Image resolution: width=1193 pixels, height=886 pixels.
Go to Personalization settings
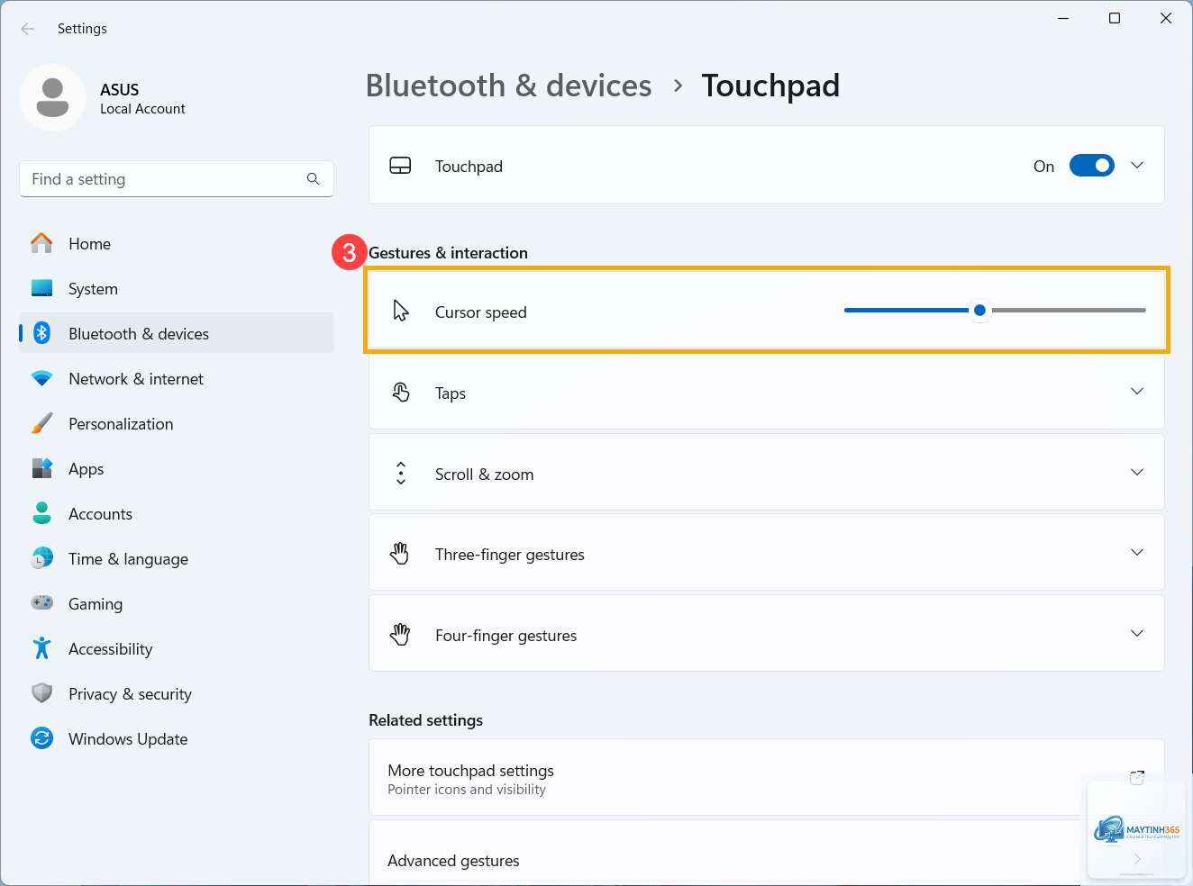coord(177,423)
